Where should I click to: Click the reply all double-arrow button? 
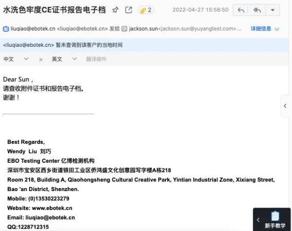click(x=256, y=10)
